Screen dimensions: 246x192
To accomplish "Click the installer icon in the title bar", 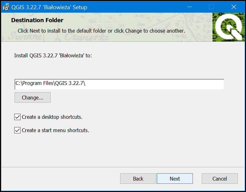I will click(x=6, y=7).
